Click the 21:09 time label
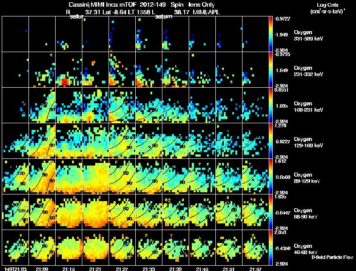 (42, 269)
